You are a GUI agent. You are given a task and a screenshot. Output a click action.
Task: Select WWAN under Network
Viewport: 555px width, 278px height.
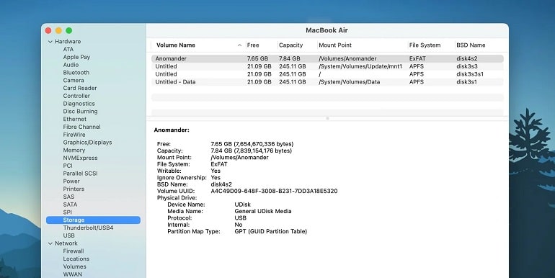[x=73, y=275]
